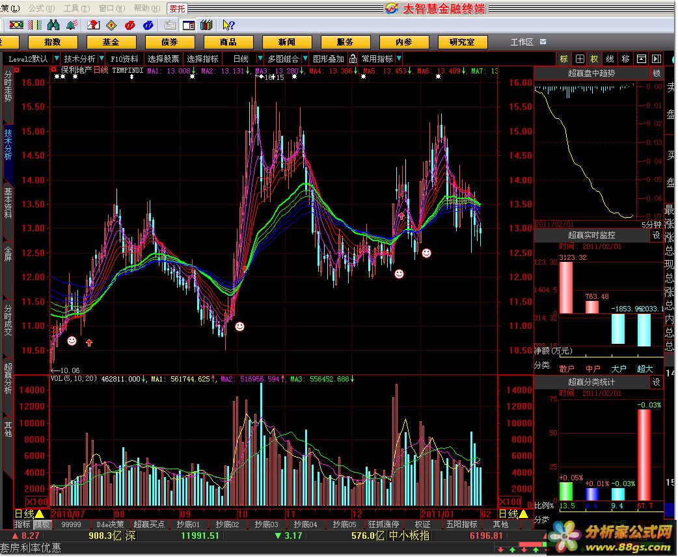Image resolution: width=678 pixels, height=557 pixels.
Task: Switch to the 五阳指标 indicator tab
Action: [x=461, y=525]
